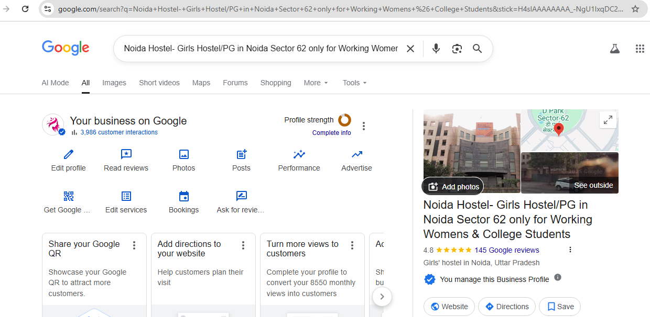Open the 145 Google reviews link
The image size is (650, 317).
(x=506, y=250)
